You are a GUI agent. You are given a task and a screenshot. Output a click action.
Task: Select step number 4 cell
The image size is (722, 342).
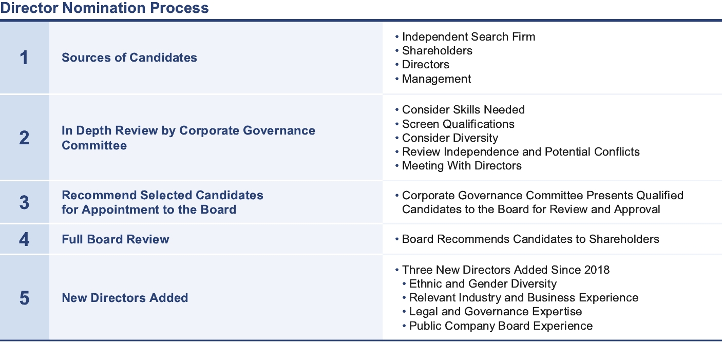coord(24,239)
